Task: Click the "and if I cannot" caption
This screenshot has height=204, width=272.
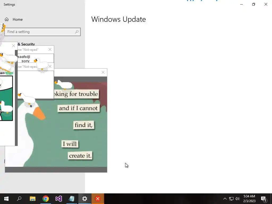Action: 78,108
